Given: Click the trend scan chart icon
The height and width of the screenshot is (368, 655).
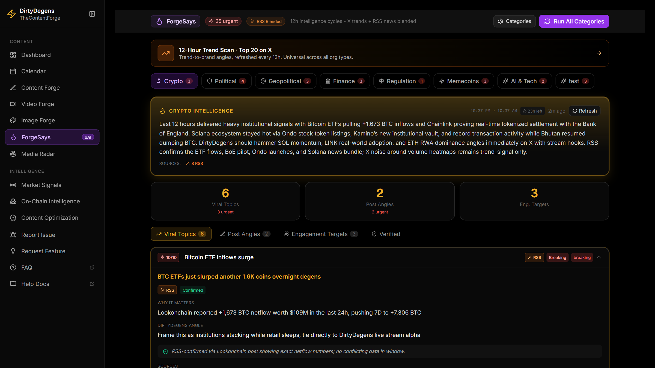Looking at the screenshot, I should (166, 53).
